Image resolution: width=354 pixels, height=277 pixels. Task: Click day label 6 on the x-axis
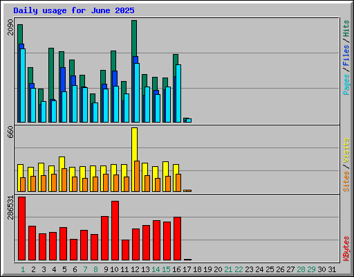pos(75,269)
